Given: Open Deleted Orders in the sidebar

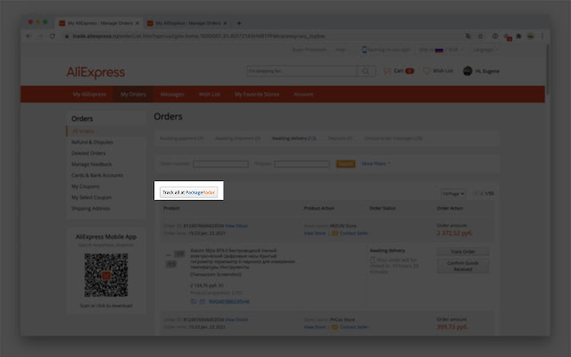Looking at the screenshot, I should point(88,153).
